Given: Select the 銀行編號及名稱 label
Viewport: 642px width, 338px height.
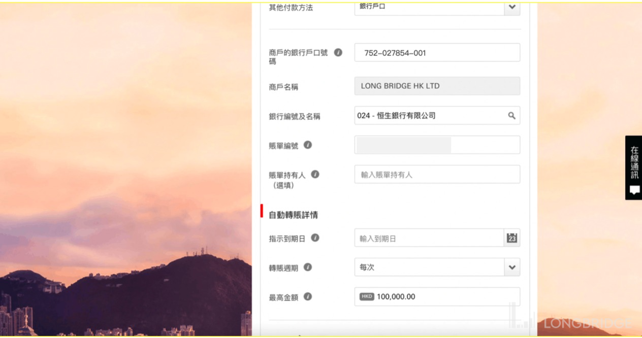Looking at the screenshot, I should 295,117.
